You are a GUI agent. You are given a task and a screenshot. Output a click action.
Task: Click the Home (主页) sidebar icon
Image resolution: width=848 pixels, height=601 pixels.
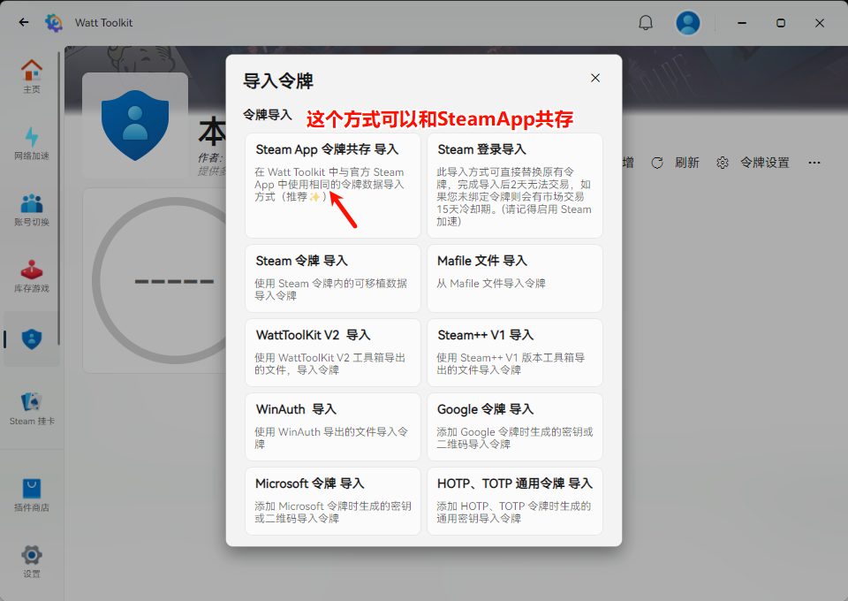(32, 75)
